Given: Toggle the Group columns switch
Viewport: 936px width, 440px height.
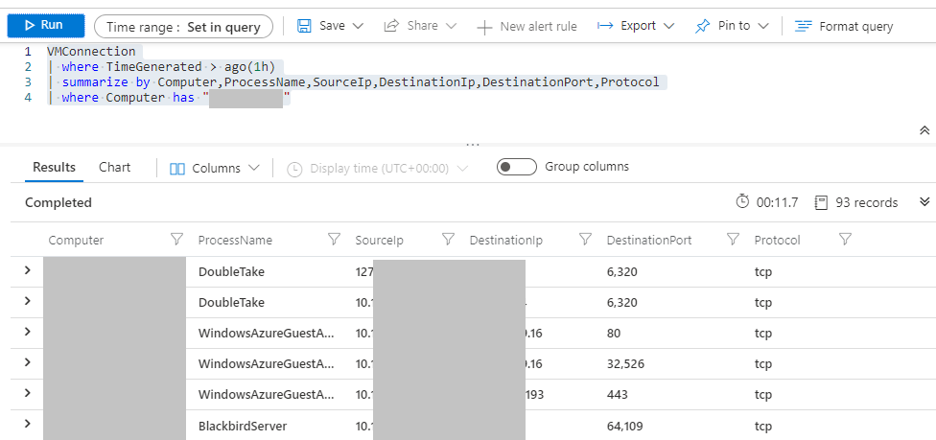Looking at the screenshot, I should (x=516, y=167).
